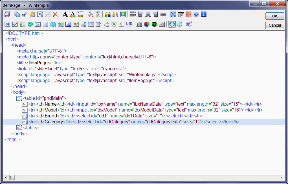Insert a Link control
This screenshot has height=184, width=288.
coord(129,24)
